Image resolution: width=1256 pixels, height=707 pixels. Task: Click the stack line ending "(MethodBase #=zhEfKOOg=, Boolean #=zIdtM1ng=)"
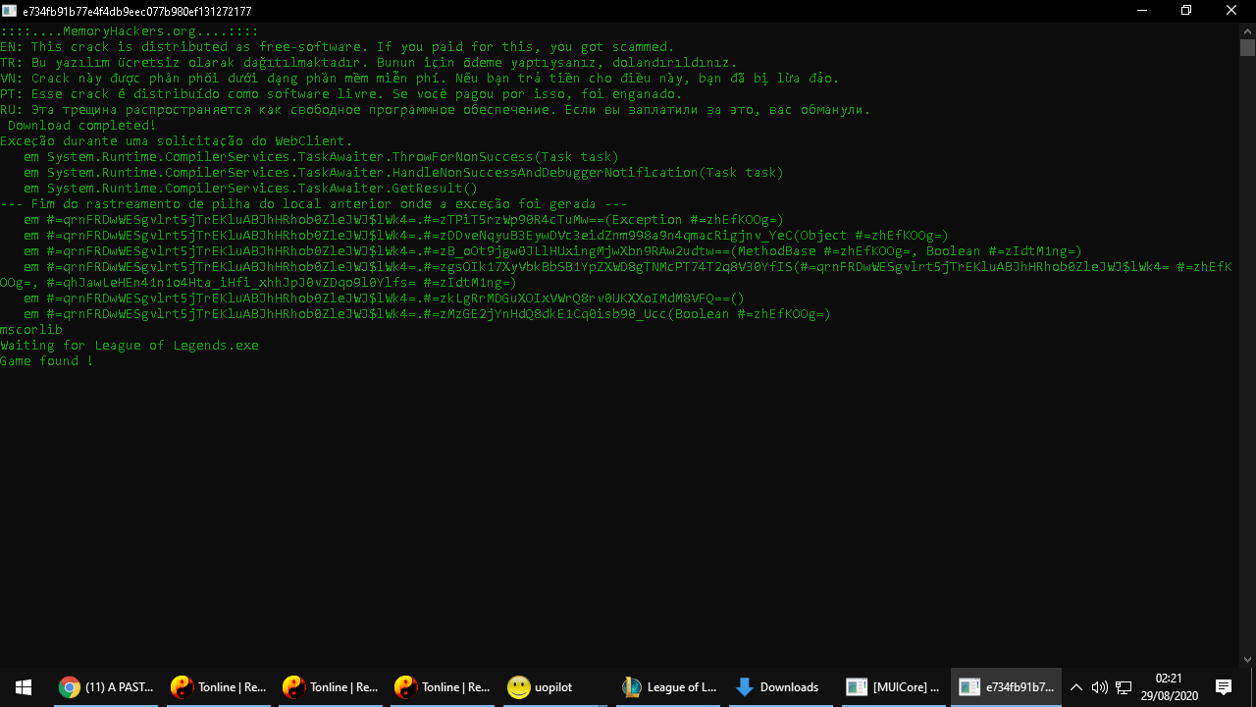point(553,251)
